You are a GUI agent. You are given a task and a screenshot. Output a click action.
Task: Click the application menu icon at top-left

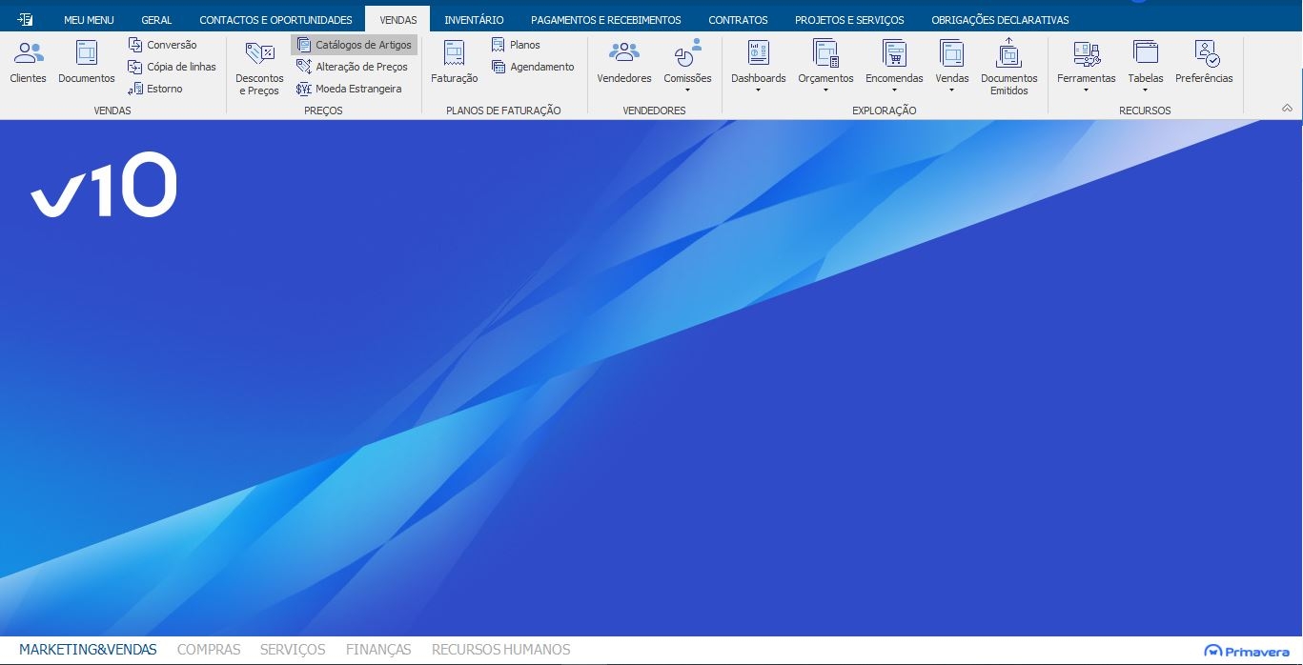(x=25, y=19)
